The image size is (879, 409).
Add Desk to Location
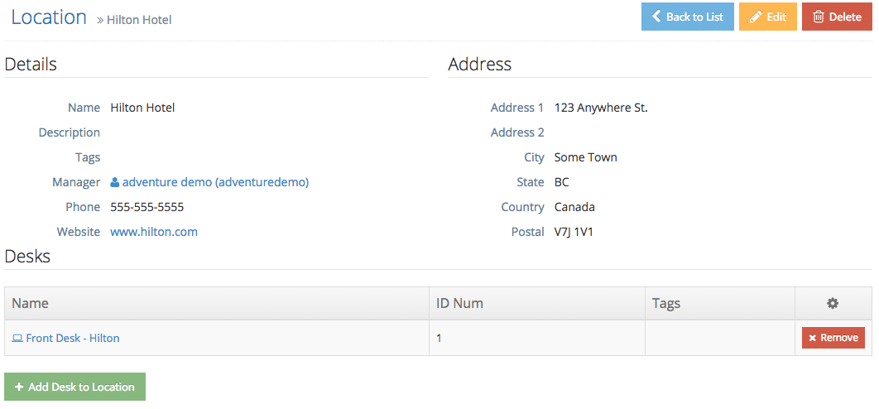coord(74,387)
